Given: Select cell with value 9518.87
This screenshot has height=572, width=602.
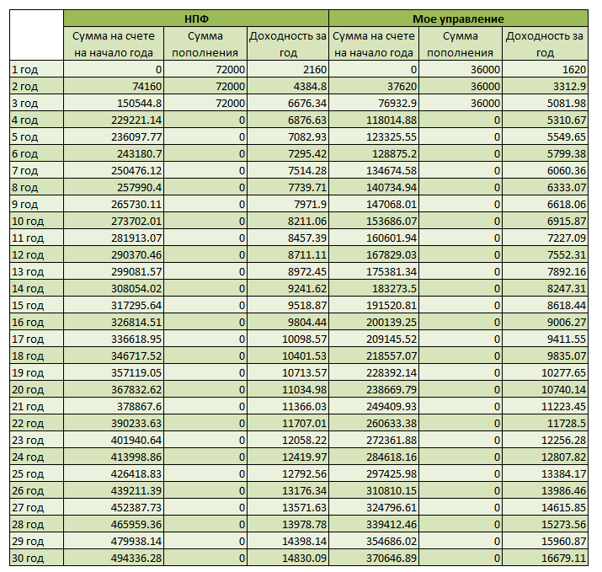Looking at the screenshot, I should click(x=288, y=305).
